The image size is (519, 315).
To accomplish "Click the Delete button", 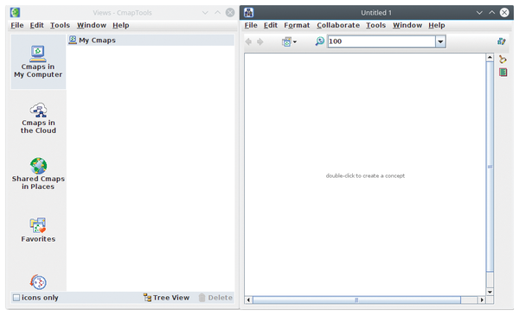I will tap(215, 298).
